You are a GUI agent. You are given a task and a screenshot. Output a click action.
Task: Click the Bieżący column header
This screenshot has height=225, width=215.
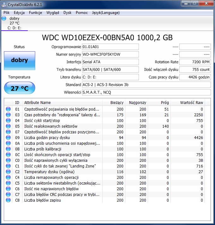(114, 103)
